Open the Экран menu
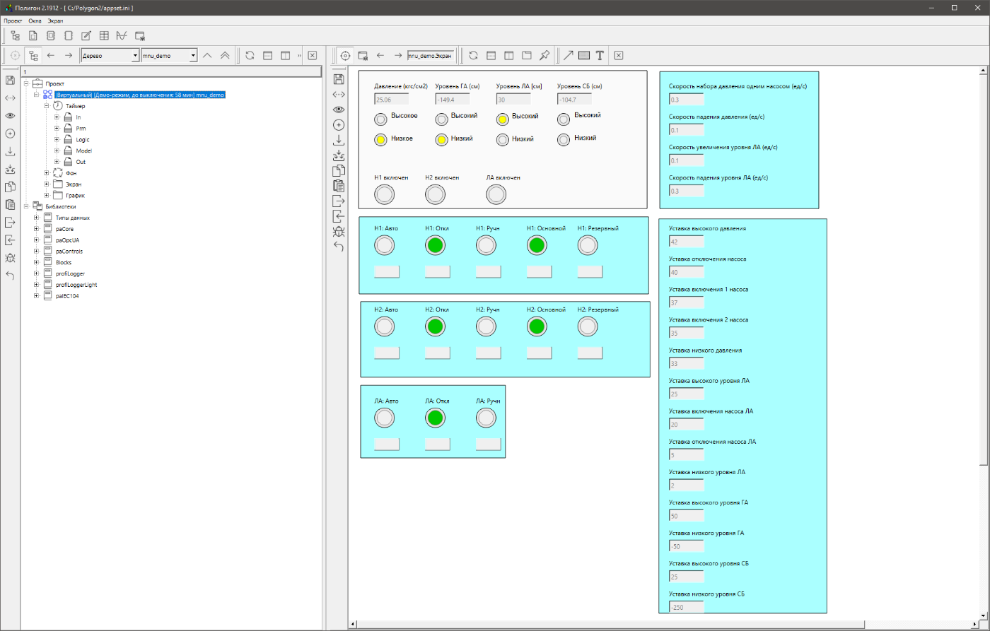 pyautogui.click(x=55, y=20)
